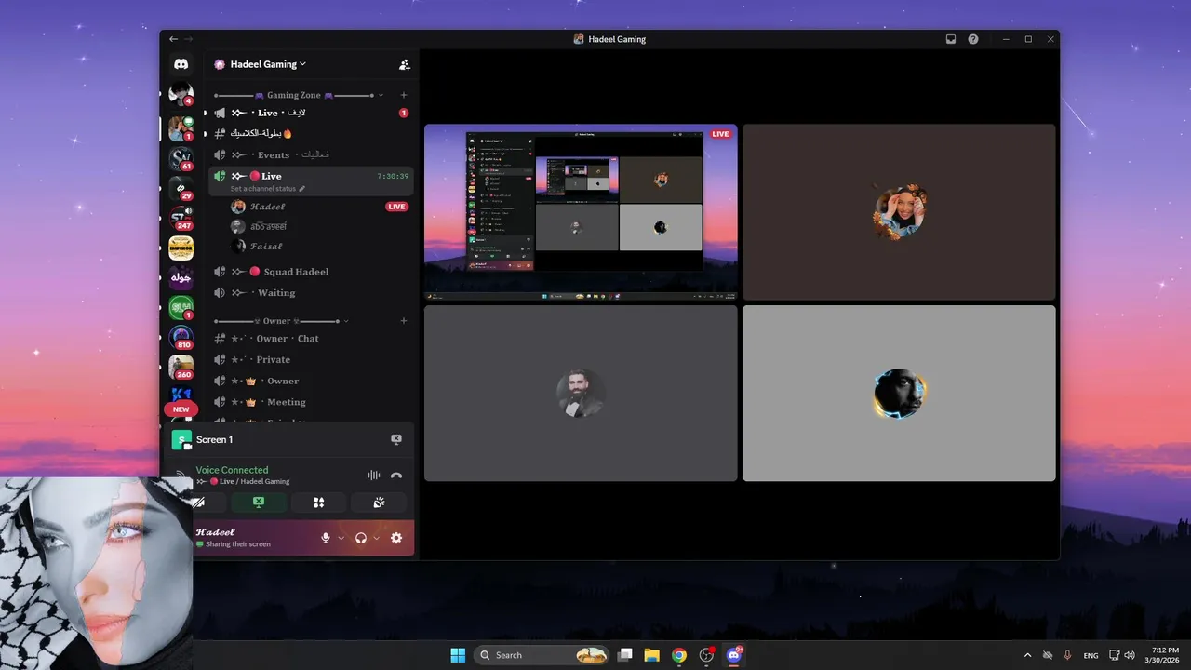This screenshot has width=1191, height=670.
Task: Open headphone output options chevron
Action: coord(376,538)
